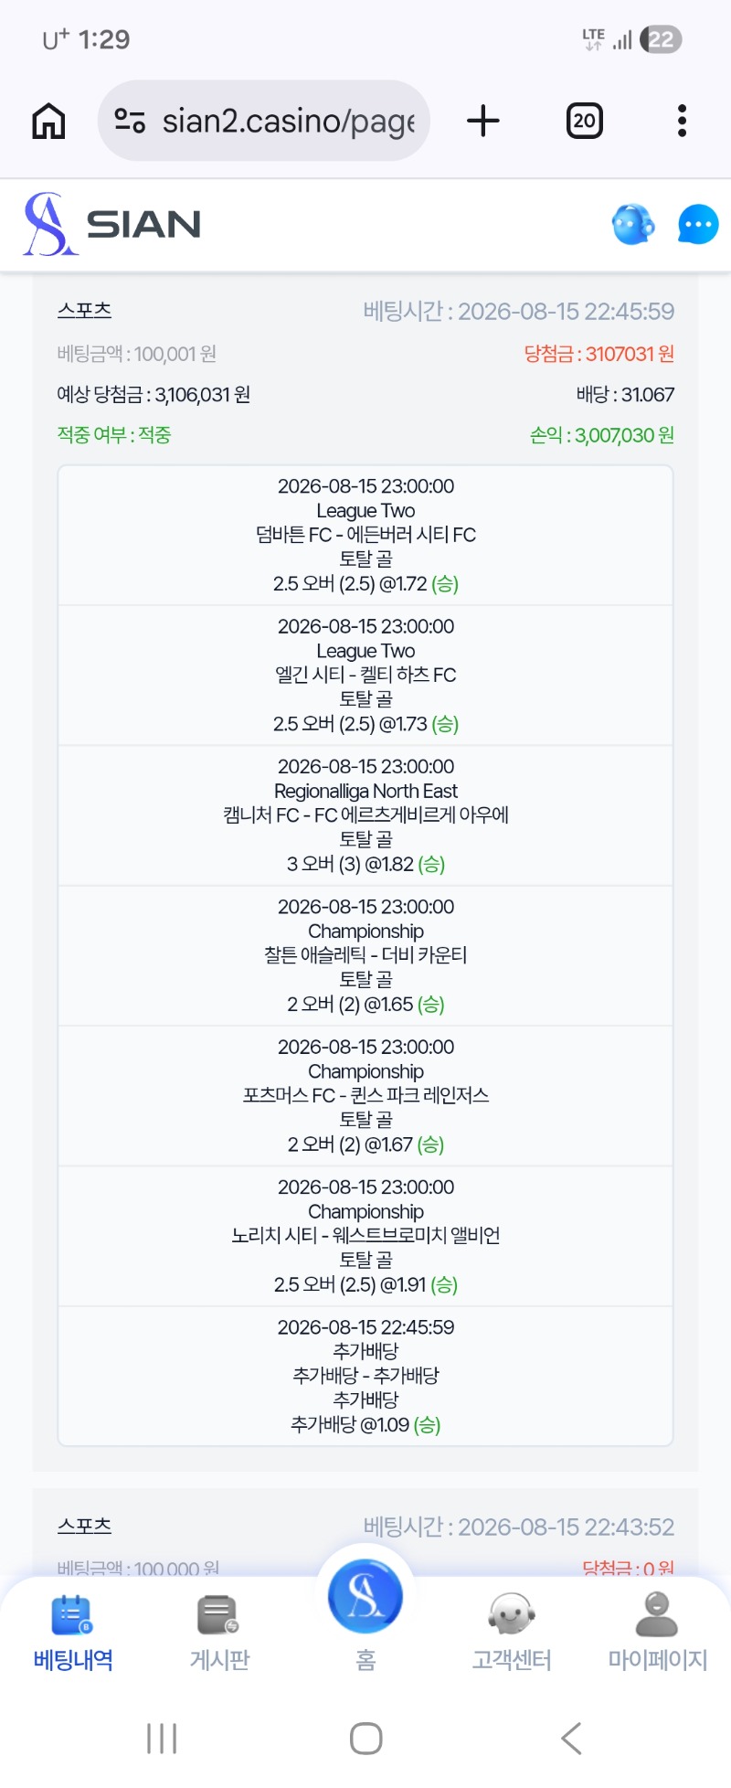Open a new tab with plus icon
This screenshot has height=1788, width=731.
point(483,121)
